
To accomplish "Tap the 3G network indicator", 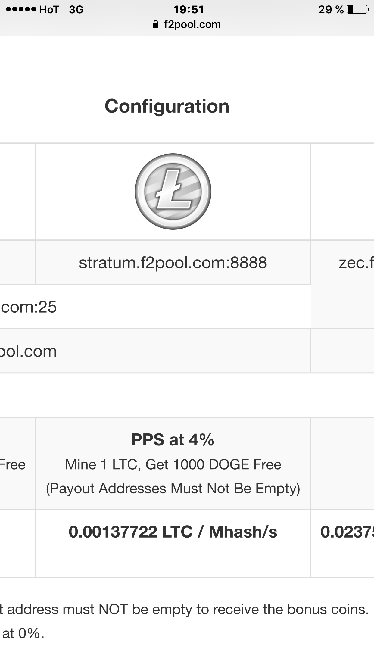I will tap(76, 10).
